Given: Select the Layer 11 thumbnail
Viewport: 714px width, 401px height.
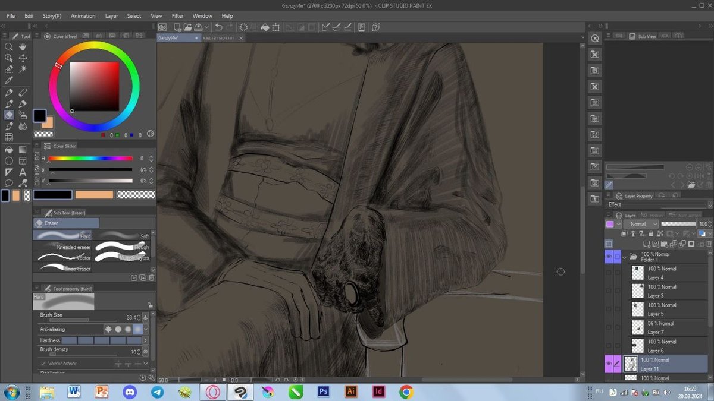Looking at the screenshot, I should 631,364.
